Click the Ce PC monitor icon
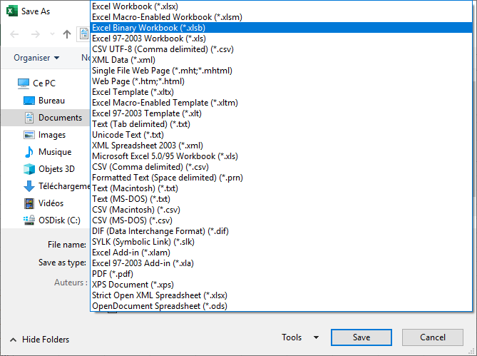This screenshot has width=477, height=356. pos(24,83)
